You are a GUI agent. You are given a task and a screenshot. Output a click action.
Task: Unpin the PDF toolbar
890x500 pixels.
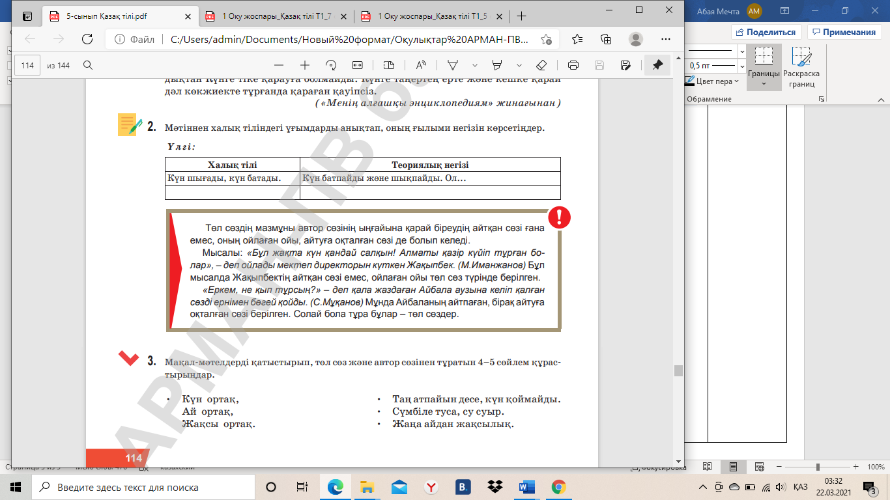pyautogui.click(x=657, y=65)
